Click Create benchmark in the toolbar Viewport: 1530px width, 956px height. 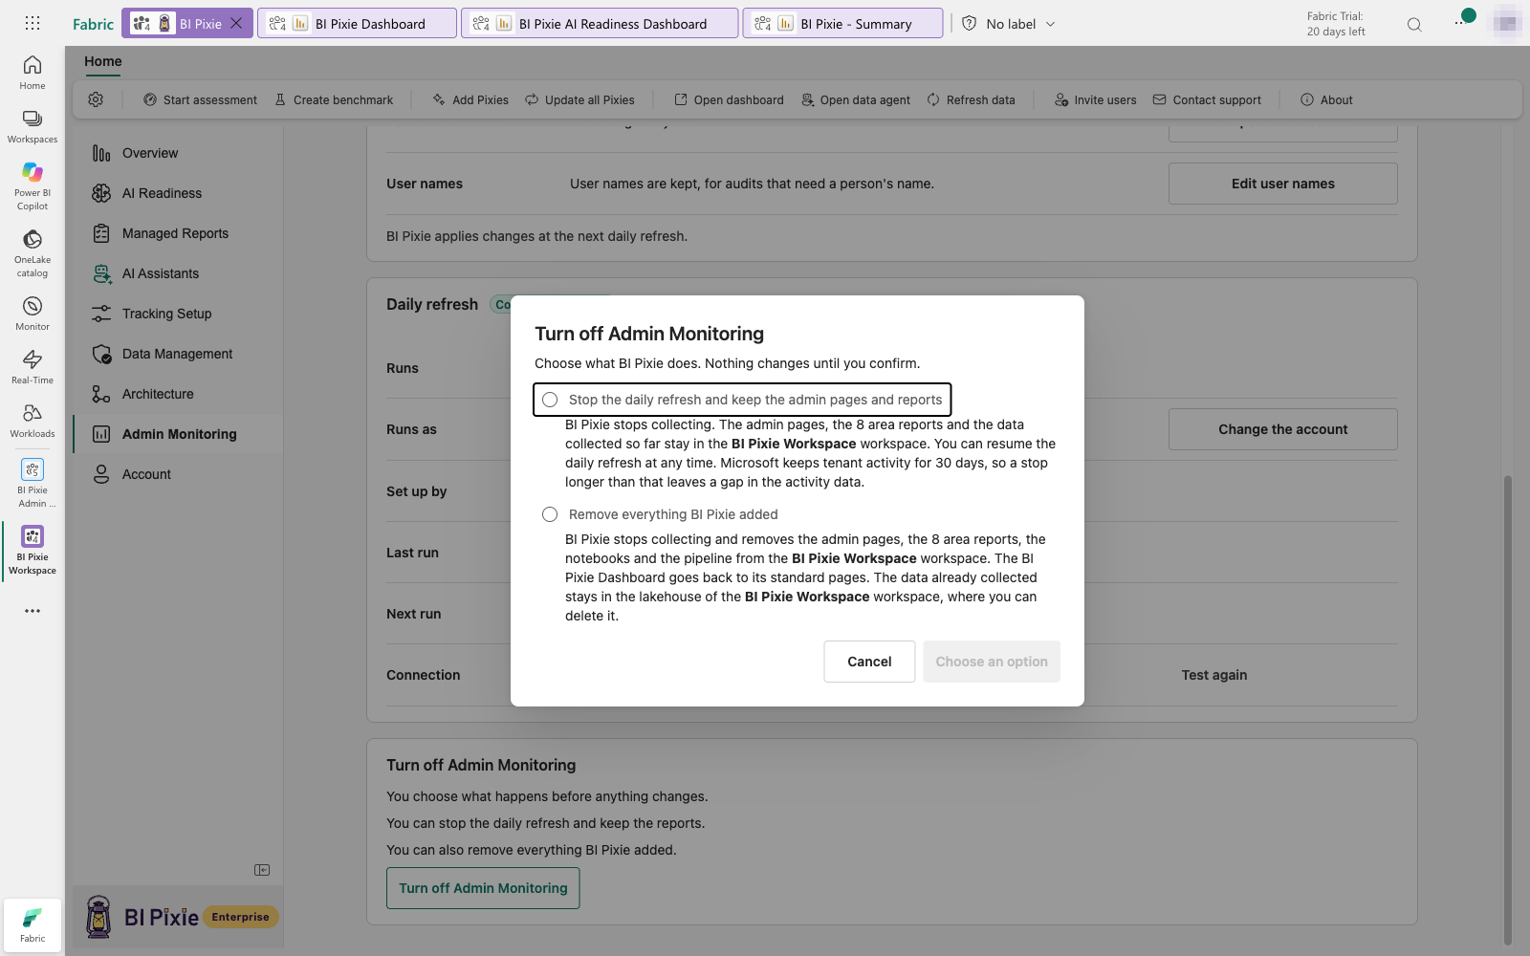click(x=334, y=99)
